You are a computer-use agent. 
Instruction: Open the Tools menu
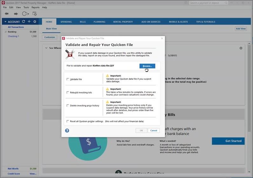(26, 7)
